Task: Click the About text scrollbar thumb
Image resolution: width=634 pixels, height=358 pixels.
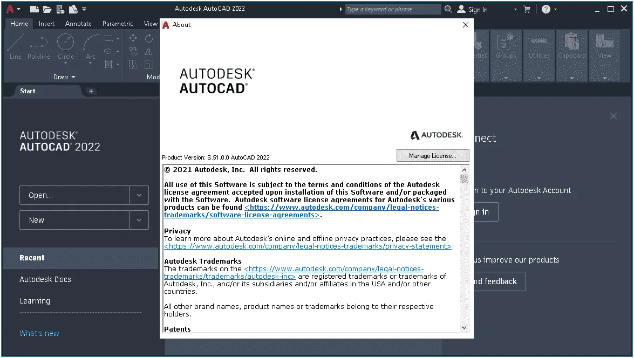Action: pyautogui.click(x=464, y=178)
